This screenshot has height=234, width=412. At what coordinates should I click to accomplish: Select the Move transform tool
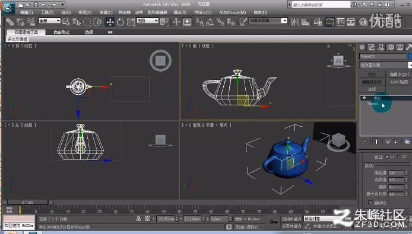tap(110, 22)
